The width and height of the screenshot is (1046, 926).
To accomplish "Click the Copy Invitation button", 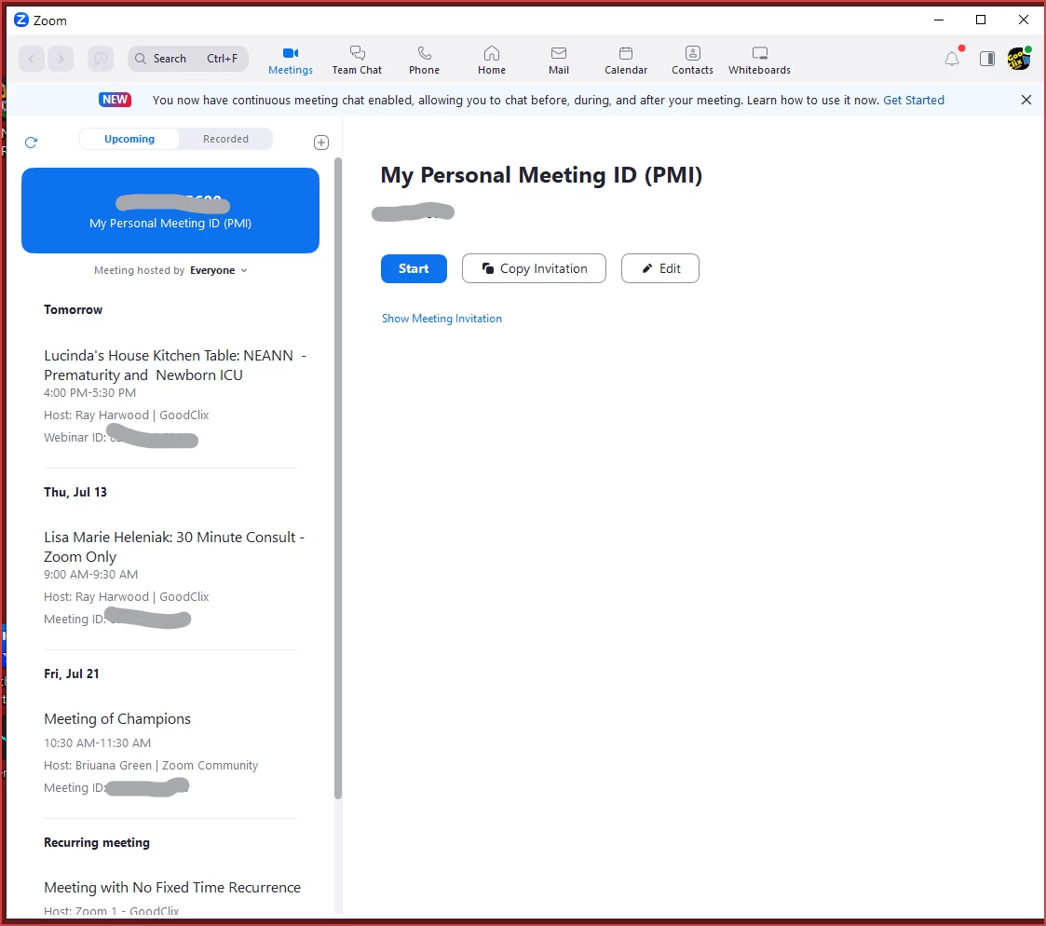I will point(534,269).
